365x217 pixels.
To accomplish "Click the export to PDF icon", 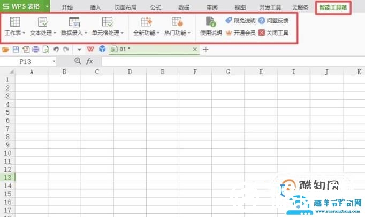I will point(26,50).
